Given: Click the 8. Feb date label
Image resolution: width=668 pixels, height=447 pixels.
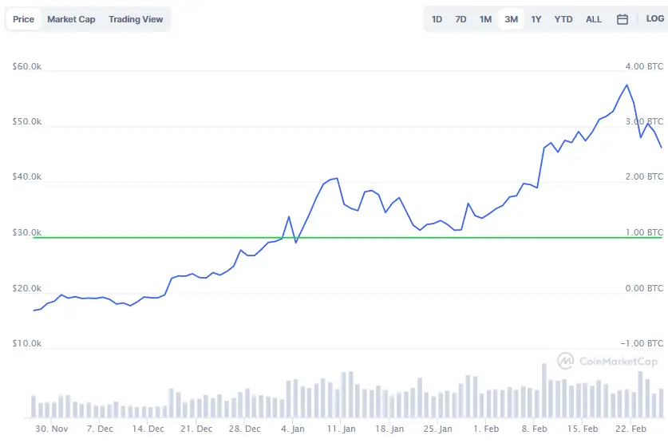Looking at the screenshot, I should click(534, 429).
